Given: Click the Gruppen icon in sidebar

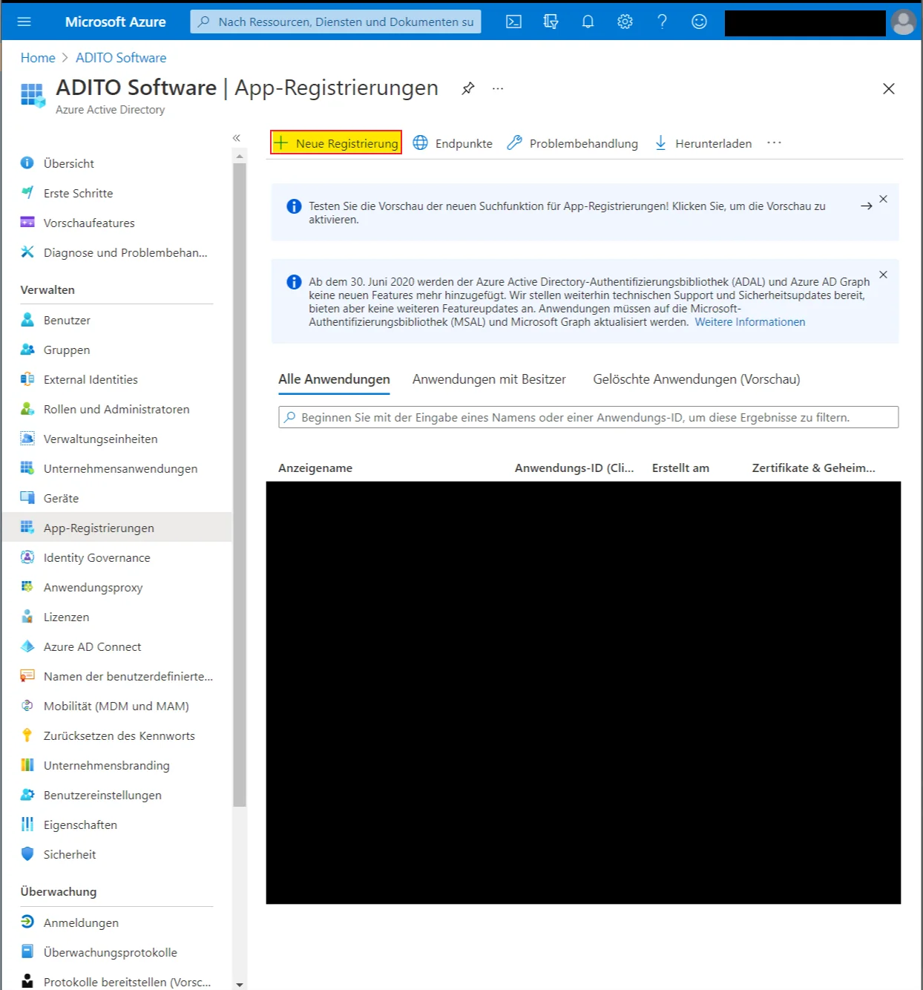Looking at the screenshot, I should [27, 350].
